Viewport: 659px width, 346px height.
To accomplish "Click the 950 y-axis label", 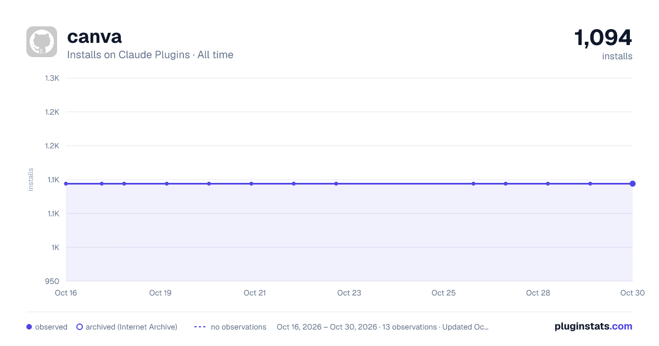I will click(52, 281).
